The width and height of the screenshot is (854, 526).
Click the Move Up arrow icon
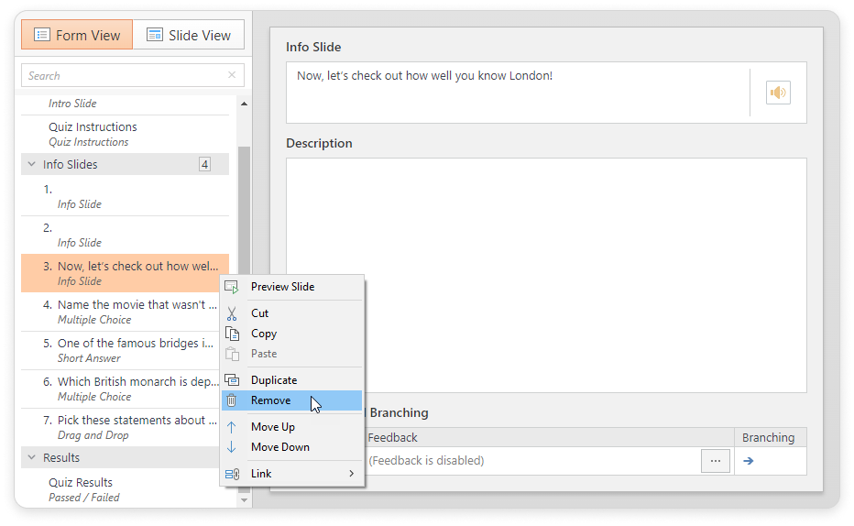tap(232, 427)
